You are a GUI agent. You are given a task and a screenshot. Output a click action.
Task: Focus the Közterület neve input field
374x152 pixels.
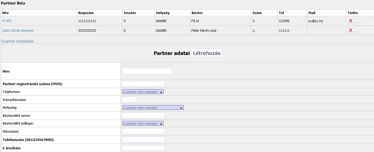coord(144,115)
